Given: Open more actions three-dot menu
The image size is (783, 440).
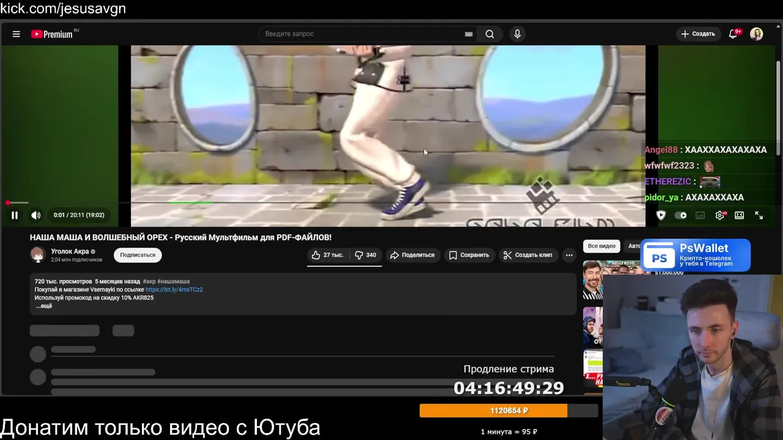Looking at the screenshot, I should coord(570,255).
